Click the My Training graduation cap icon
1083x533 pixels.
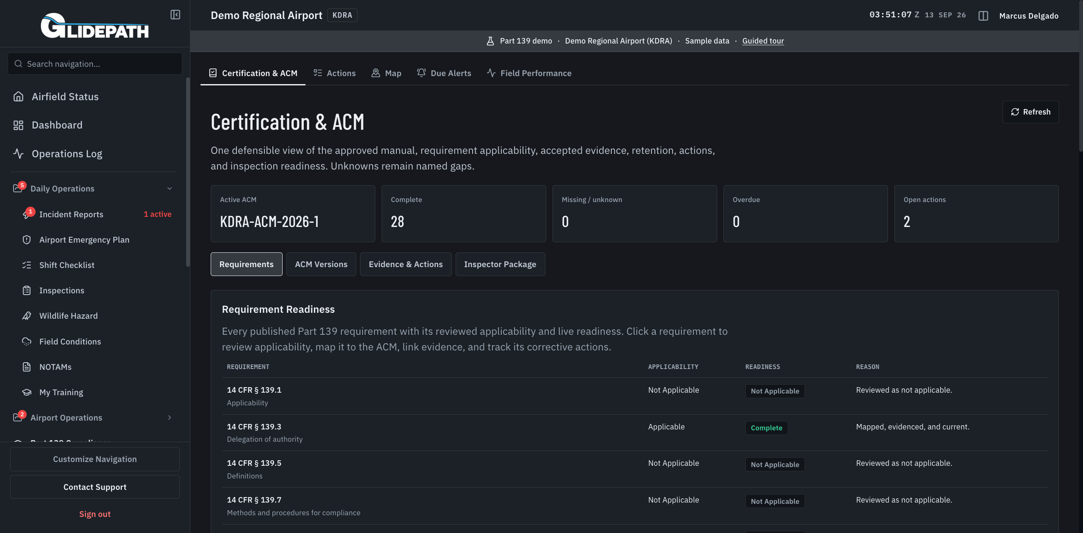(x=27, y=392)
